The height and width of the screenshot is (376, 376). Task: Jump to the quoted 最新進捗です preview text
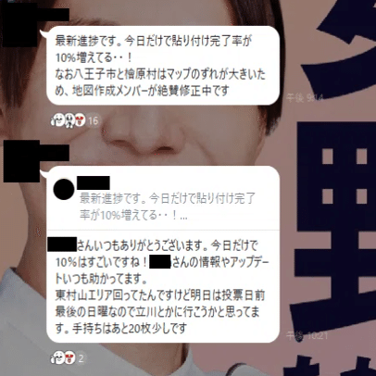point(168,207)
